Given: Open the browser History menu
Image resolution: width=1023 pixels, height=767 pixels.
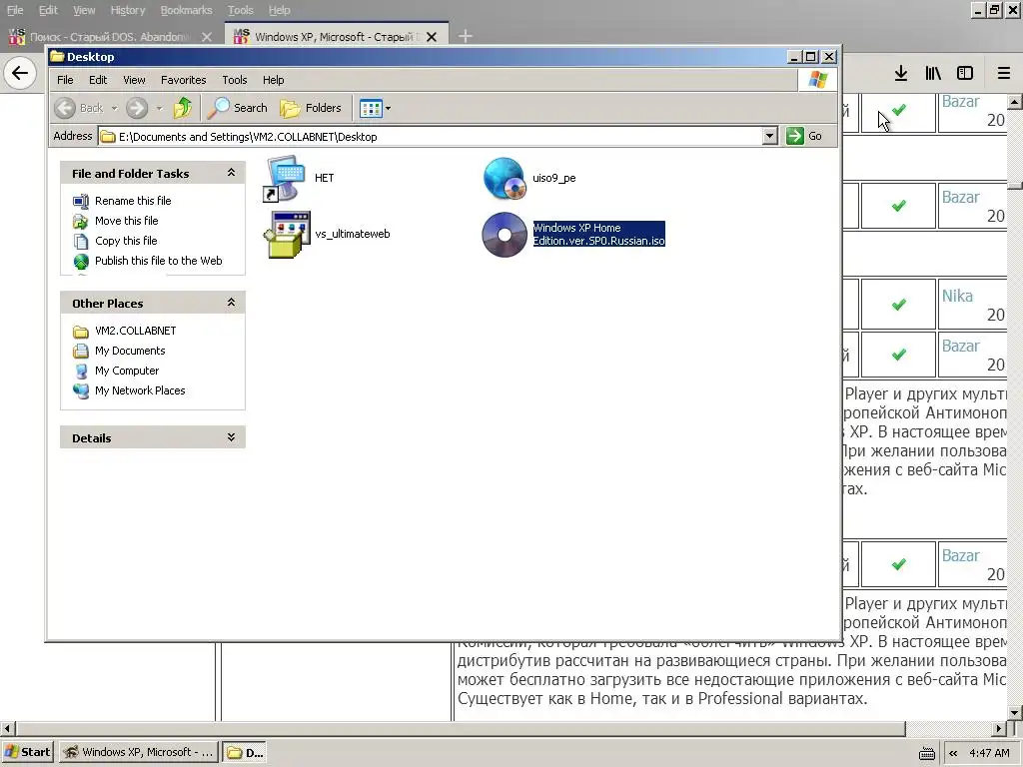Looking at the screenshot, I should coord(128,10).
